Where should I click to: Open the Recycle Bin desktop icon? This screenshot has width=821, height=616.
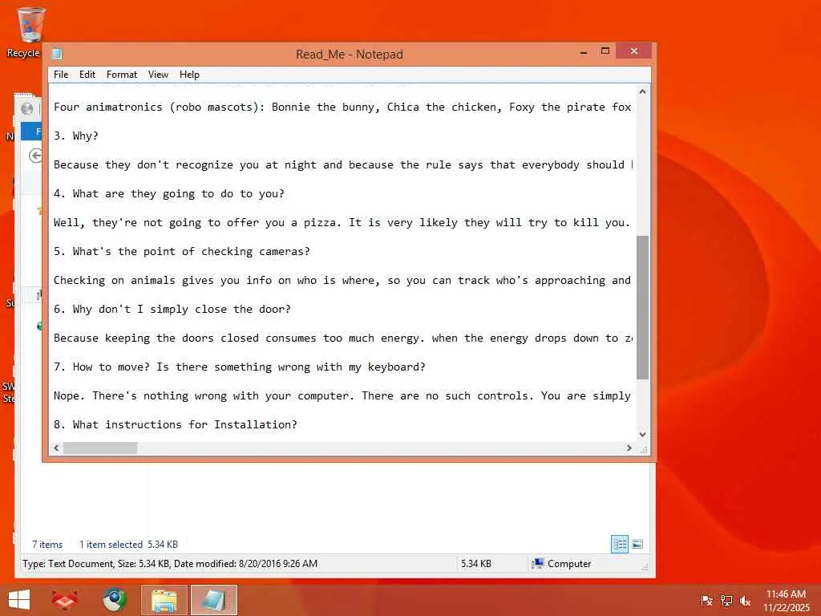tap(30, 31)
